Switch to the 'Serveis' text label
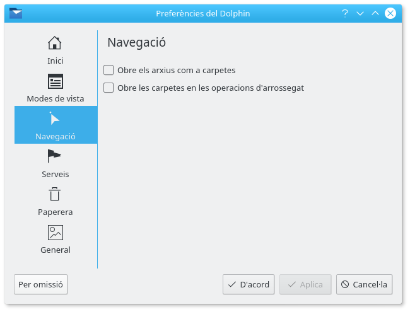This screenshot has width=410, height=312. (x=55, y=174)
